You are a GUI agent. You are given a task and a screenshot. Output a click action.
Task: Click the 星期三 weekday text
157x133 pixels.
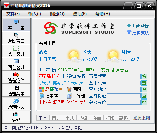pyautogui.click(x=92, y=70)
